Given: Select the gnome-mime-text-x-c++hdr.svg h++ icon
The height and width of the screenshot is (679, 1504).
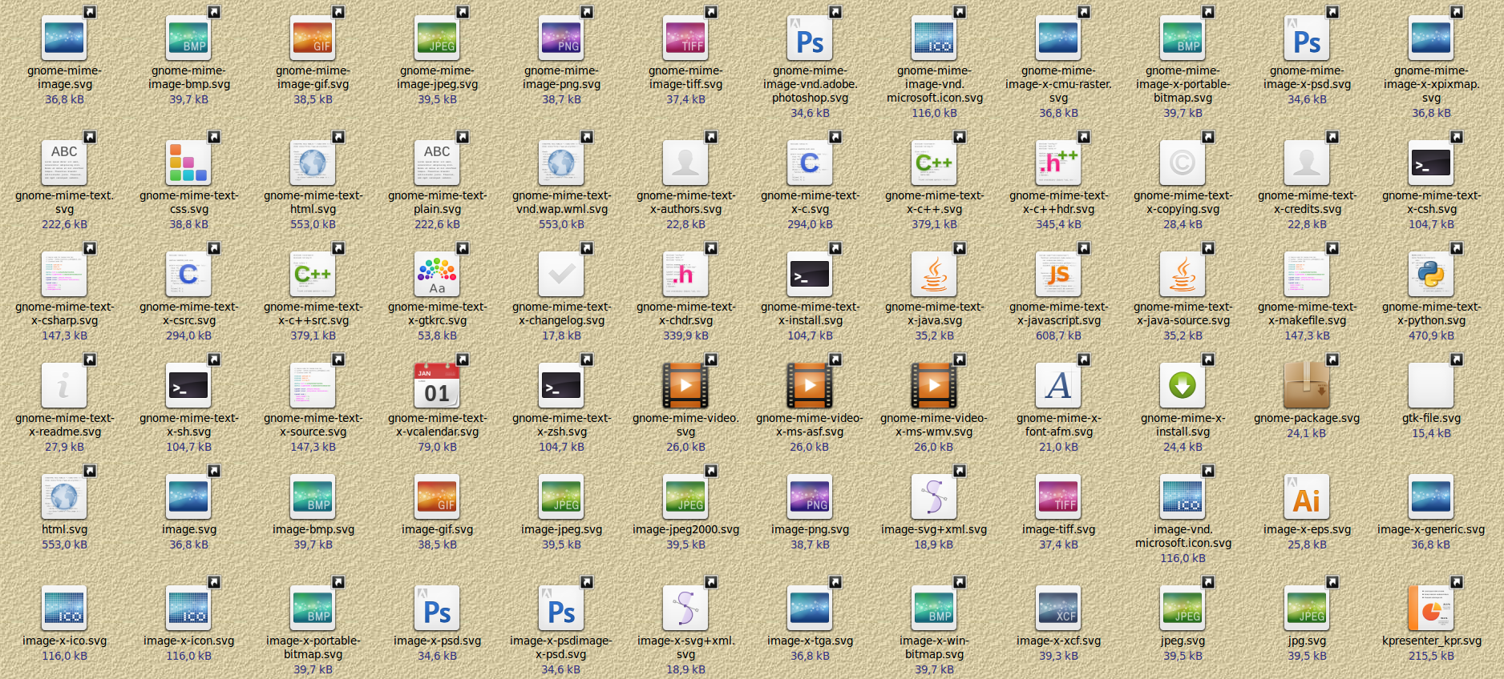Looking at the screenshot, I should [1058, 163].
